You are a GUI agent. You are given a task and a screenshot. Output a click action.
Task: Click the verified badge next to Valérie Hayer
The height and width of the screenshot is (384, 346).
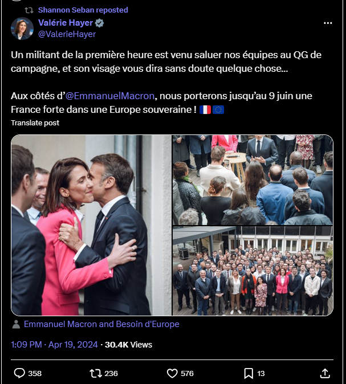99,23
